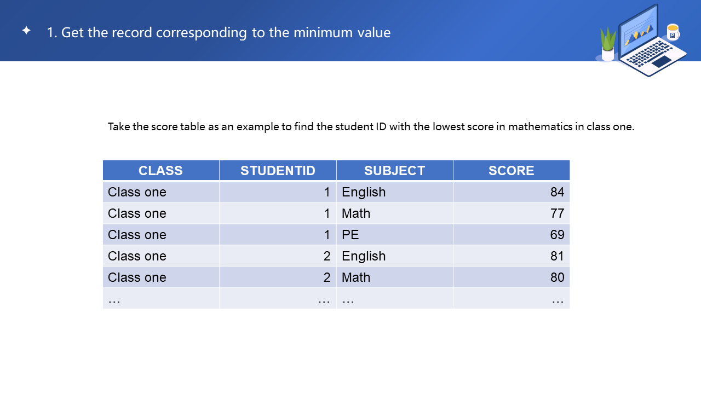Select the PE subject cell
Viewport: 701px width, 394px height.
[x=394, y=235]
